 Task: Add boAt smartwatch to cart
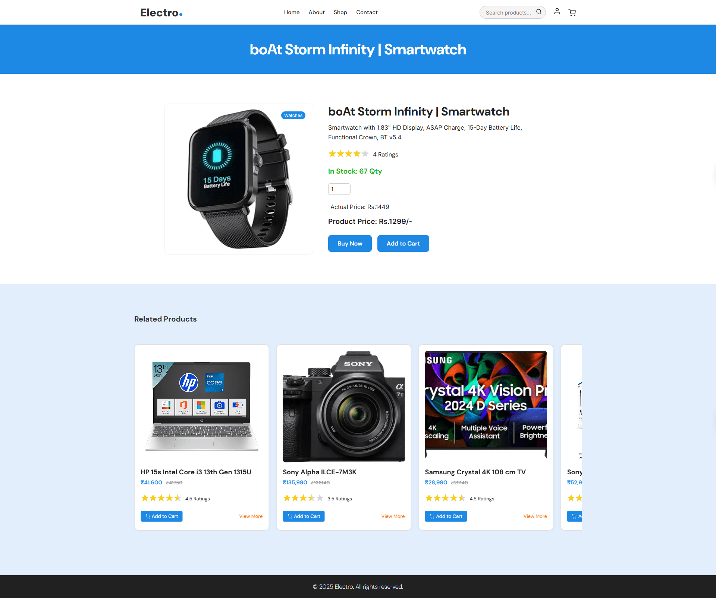tap(403, 243)
